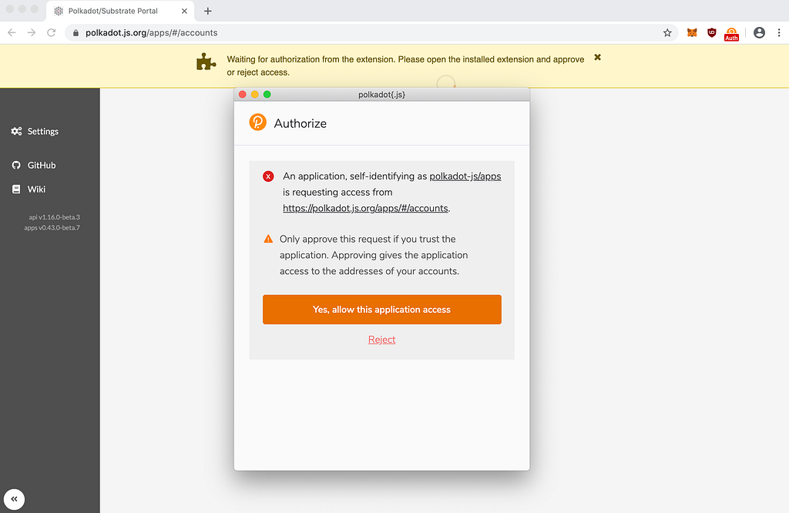This screenshot has width=789, height=513.
Task: Click the browser forward arrow
Action: [x=31, y=32]
